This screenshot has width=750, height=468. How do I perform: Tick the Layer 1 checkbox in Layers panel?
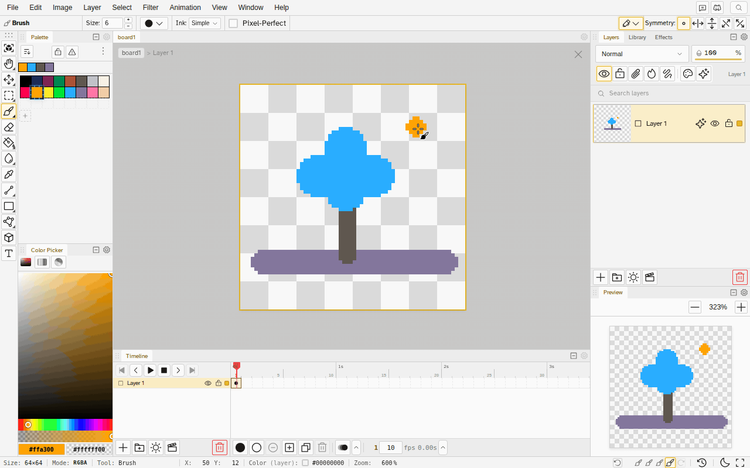638,123
